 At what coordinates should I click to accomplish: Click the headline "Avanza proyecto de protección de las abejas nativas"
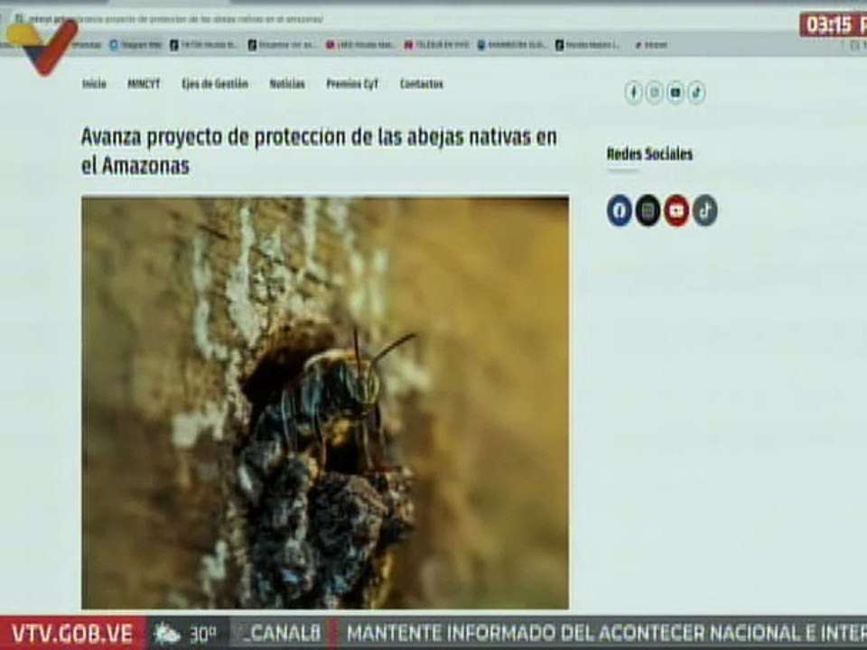click(x=319, y=151)
